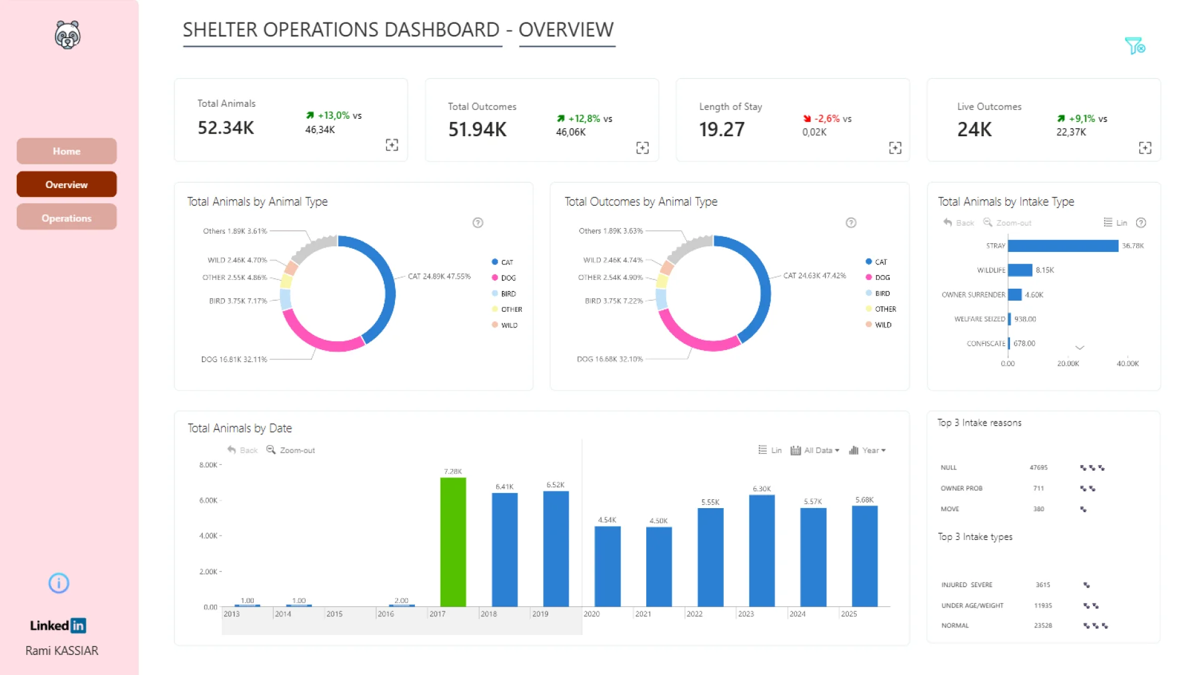1200x675 pixels.
Task: Go to the Home page tab
Action: click(66, 151)
